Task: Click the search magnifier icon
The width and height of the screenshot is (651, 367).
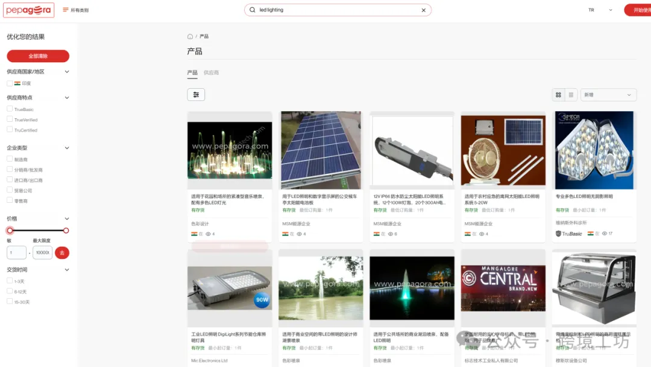Action: [x=253, y=10]
